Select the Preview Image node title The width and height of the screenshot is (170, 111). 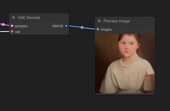[116, 21]
